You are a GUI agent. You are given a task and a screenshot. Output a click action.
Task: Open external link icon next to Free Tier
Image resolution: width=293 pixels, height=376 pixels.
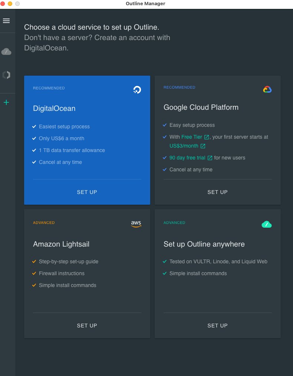tap(207, 137)
